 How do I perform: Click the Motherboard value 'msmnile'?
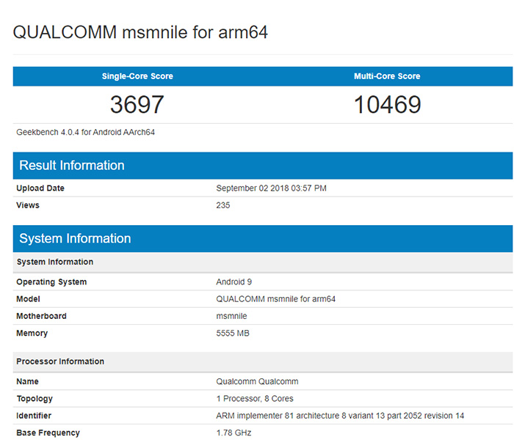(231, 316)
